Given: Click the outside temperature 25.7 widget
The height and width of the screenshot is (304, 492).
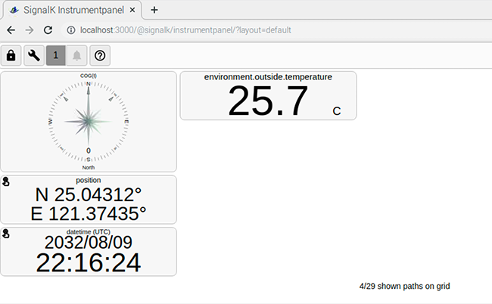Looking at the screenshot, I should 268,96.
